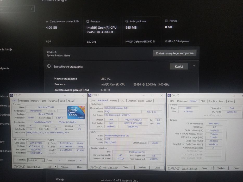The width and height of the screenshot is (243, 182).
Task: Click the Pamięć storage icon
Action: [166, 21]
